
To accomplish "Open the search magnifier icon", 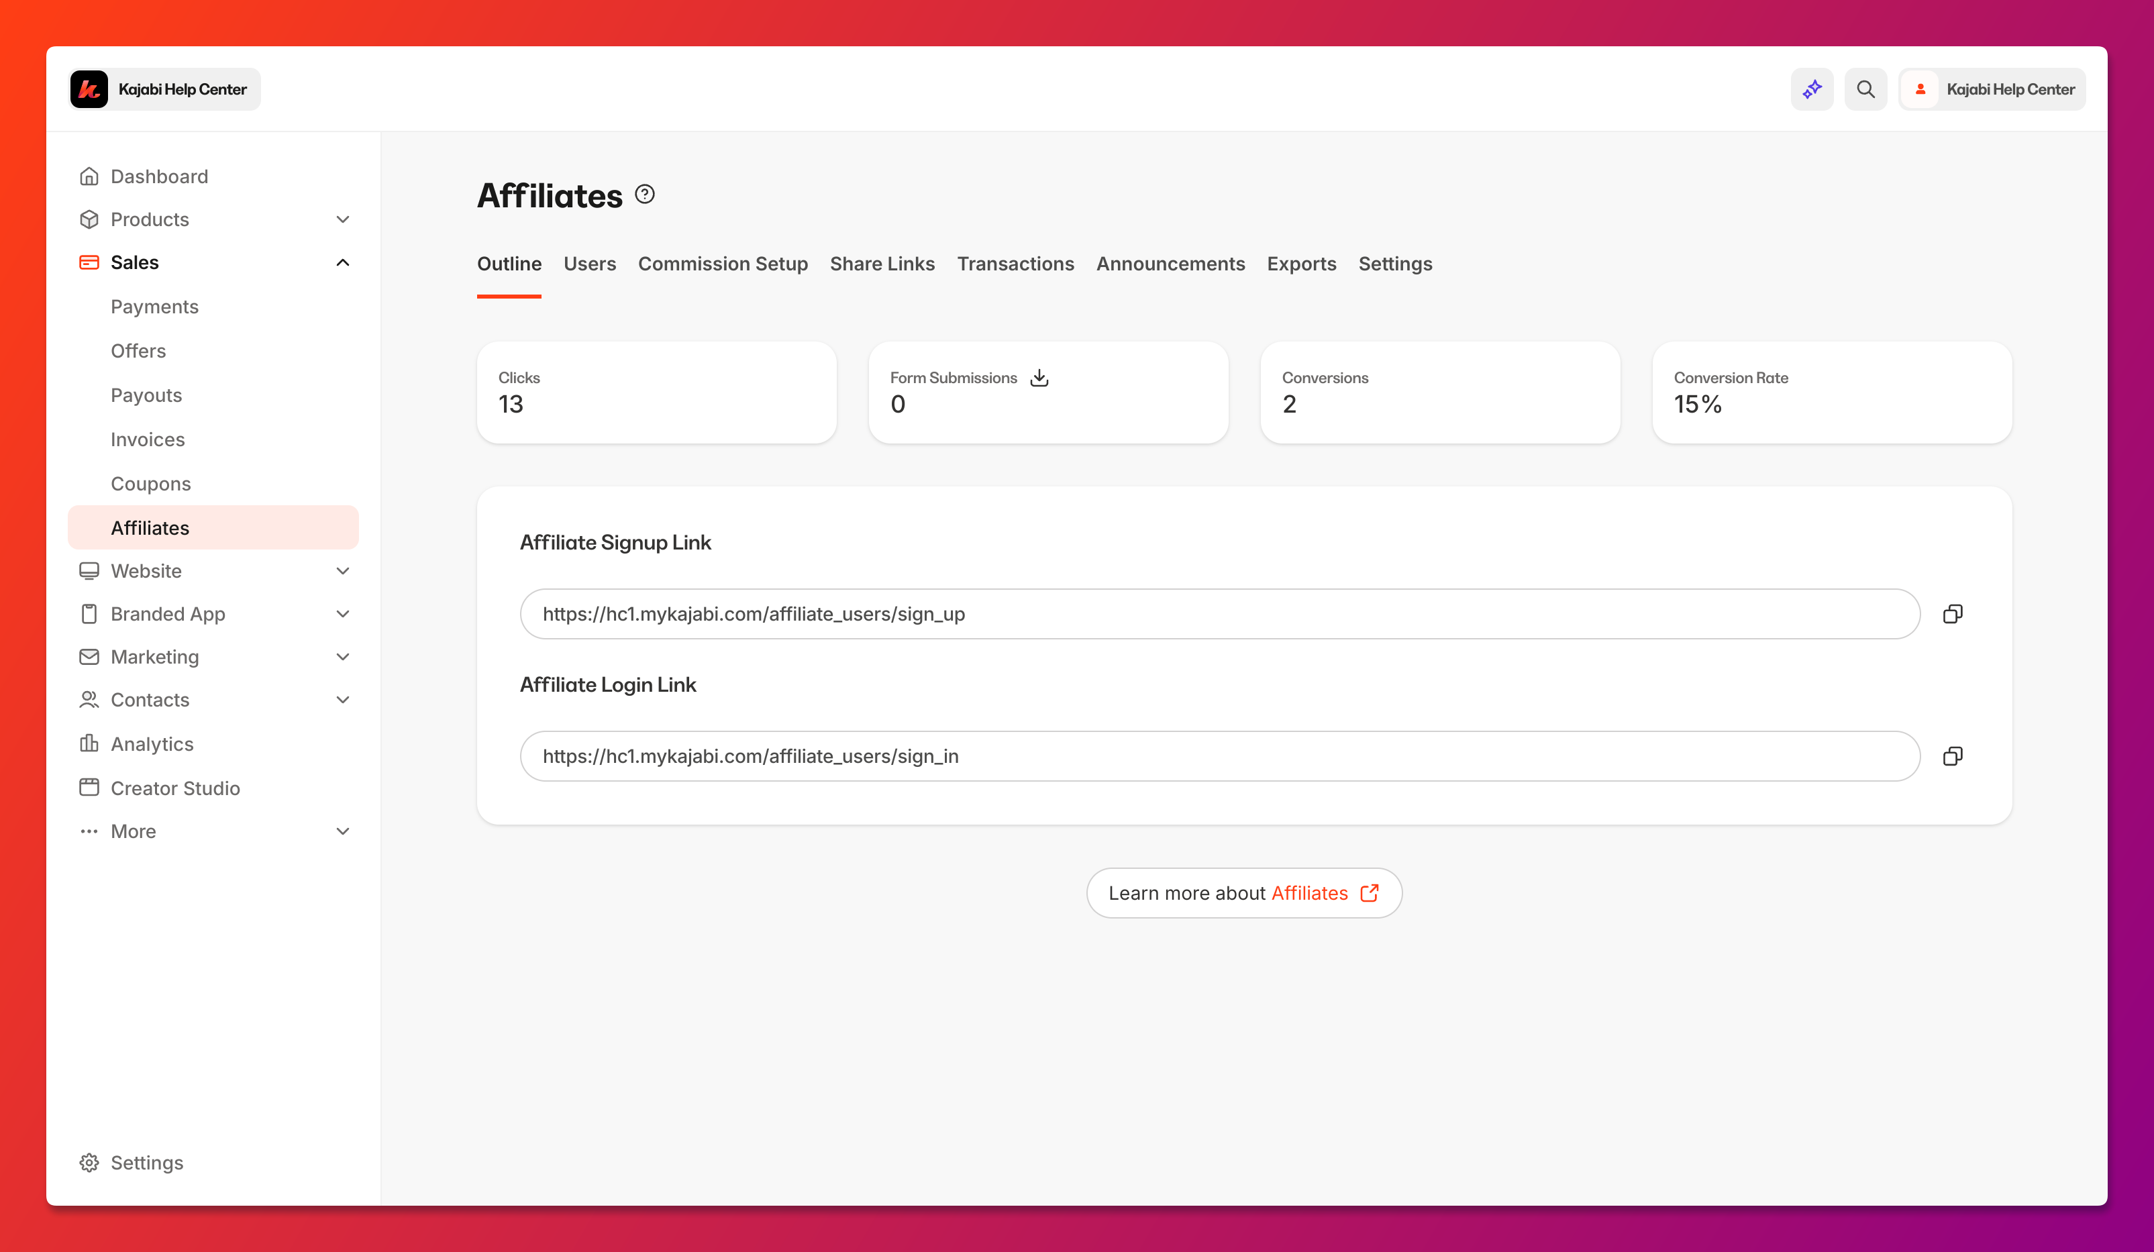I will 1866,89.
